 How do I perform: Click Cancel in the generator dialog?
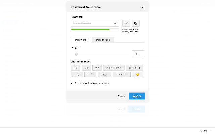pyautogui.click(x=122, y=96)
